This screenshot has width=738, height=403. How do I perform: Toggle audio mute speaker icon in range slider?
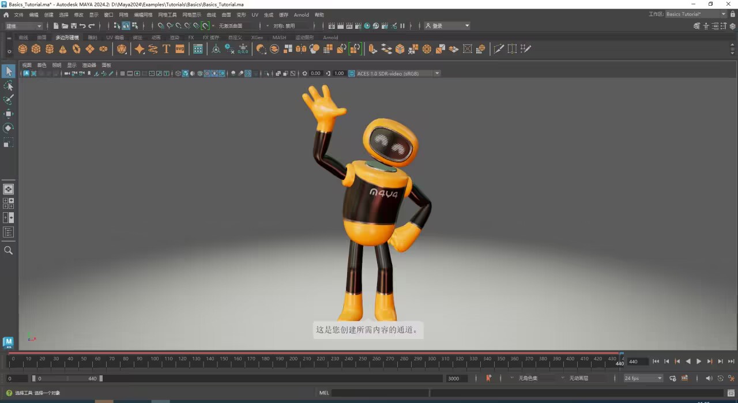[709, 378]
